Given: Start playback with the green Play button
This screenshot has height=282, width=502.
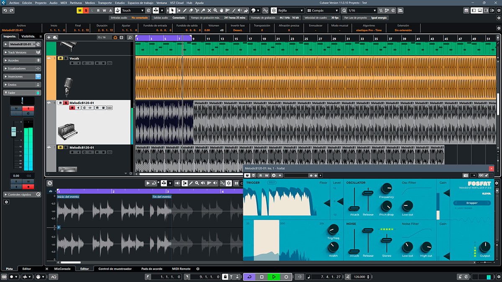Looking at the screenshot, I should (274, 277).
